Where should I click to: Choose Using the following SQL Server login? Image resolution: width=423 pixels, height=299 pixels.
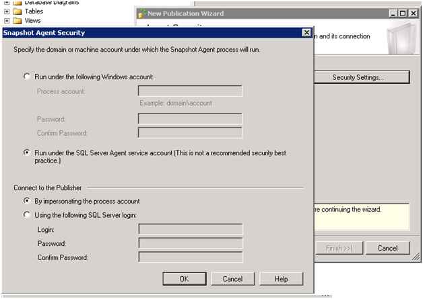pyautogui.click(x=27, y=215)
